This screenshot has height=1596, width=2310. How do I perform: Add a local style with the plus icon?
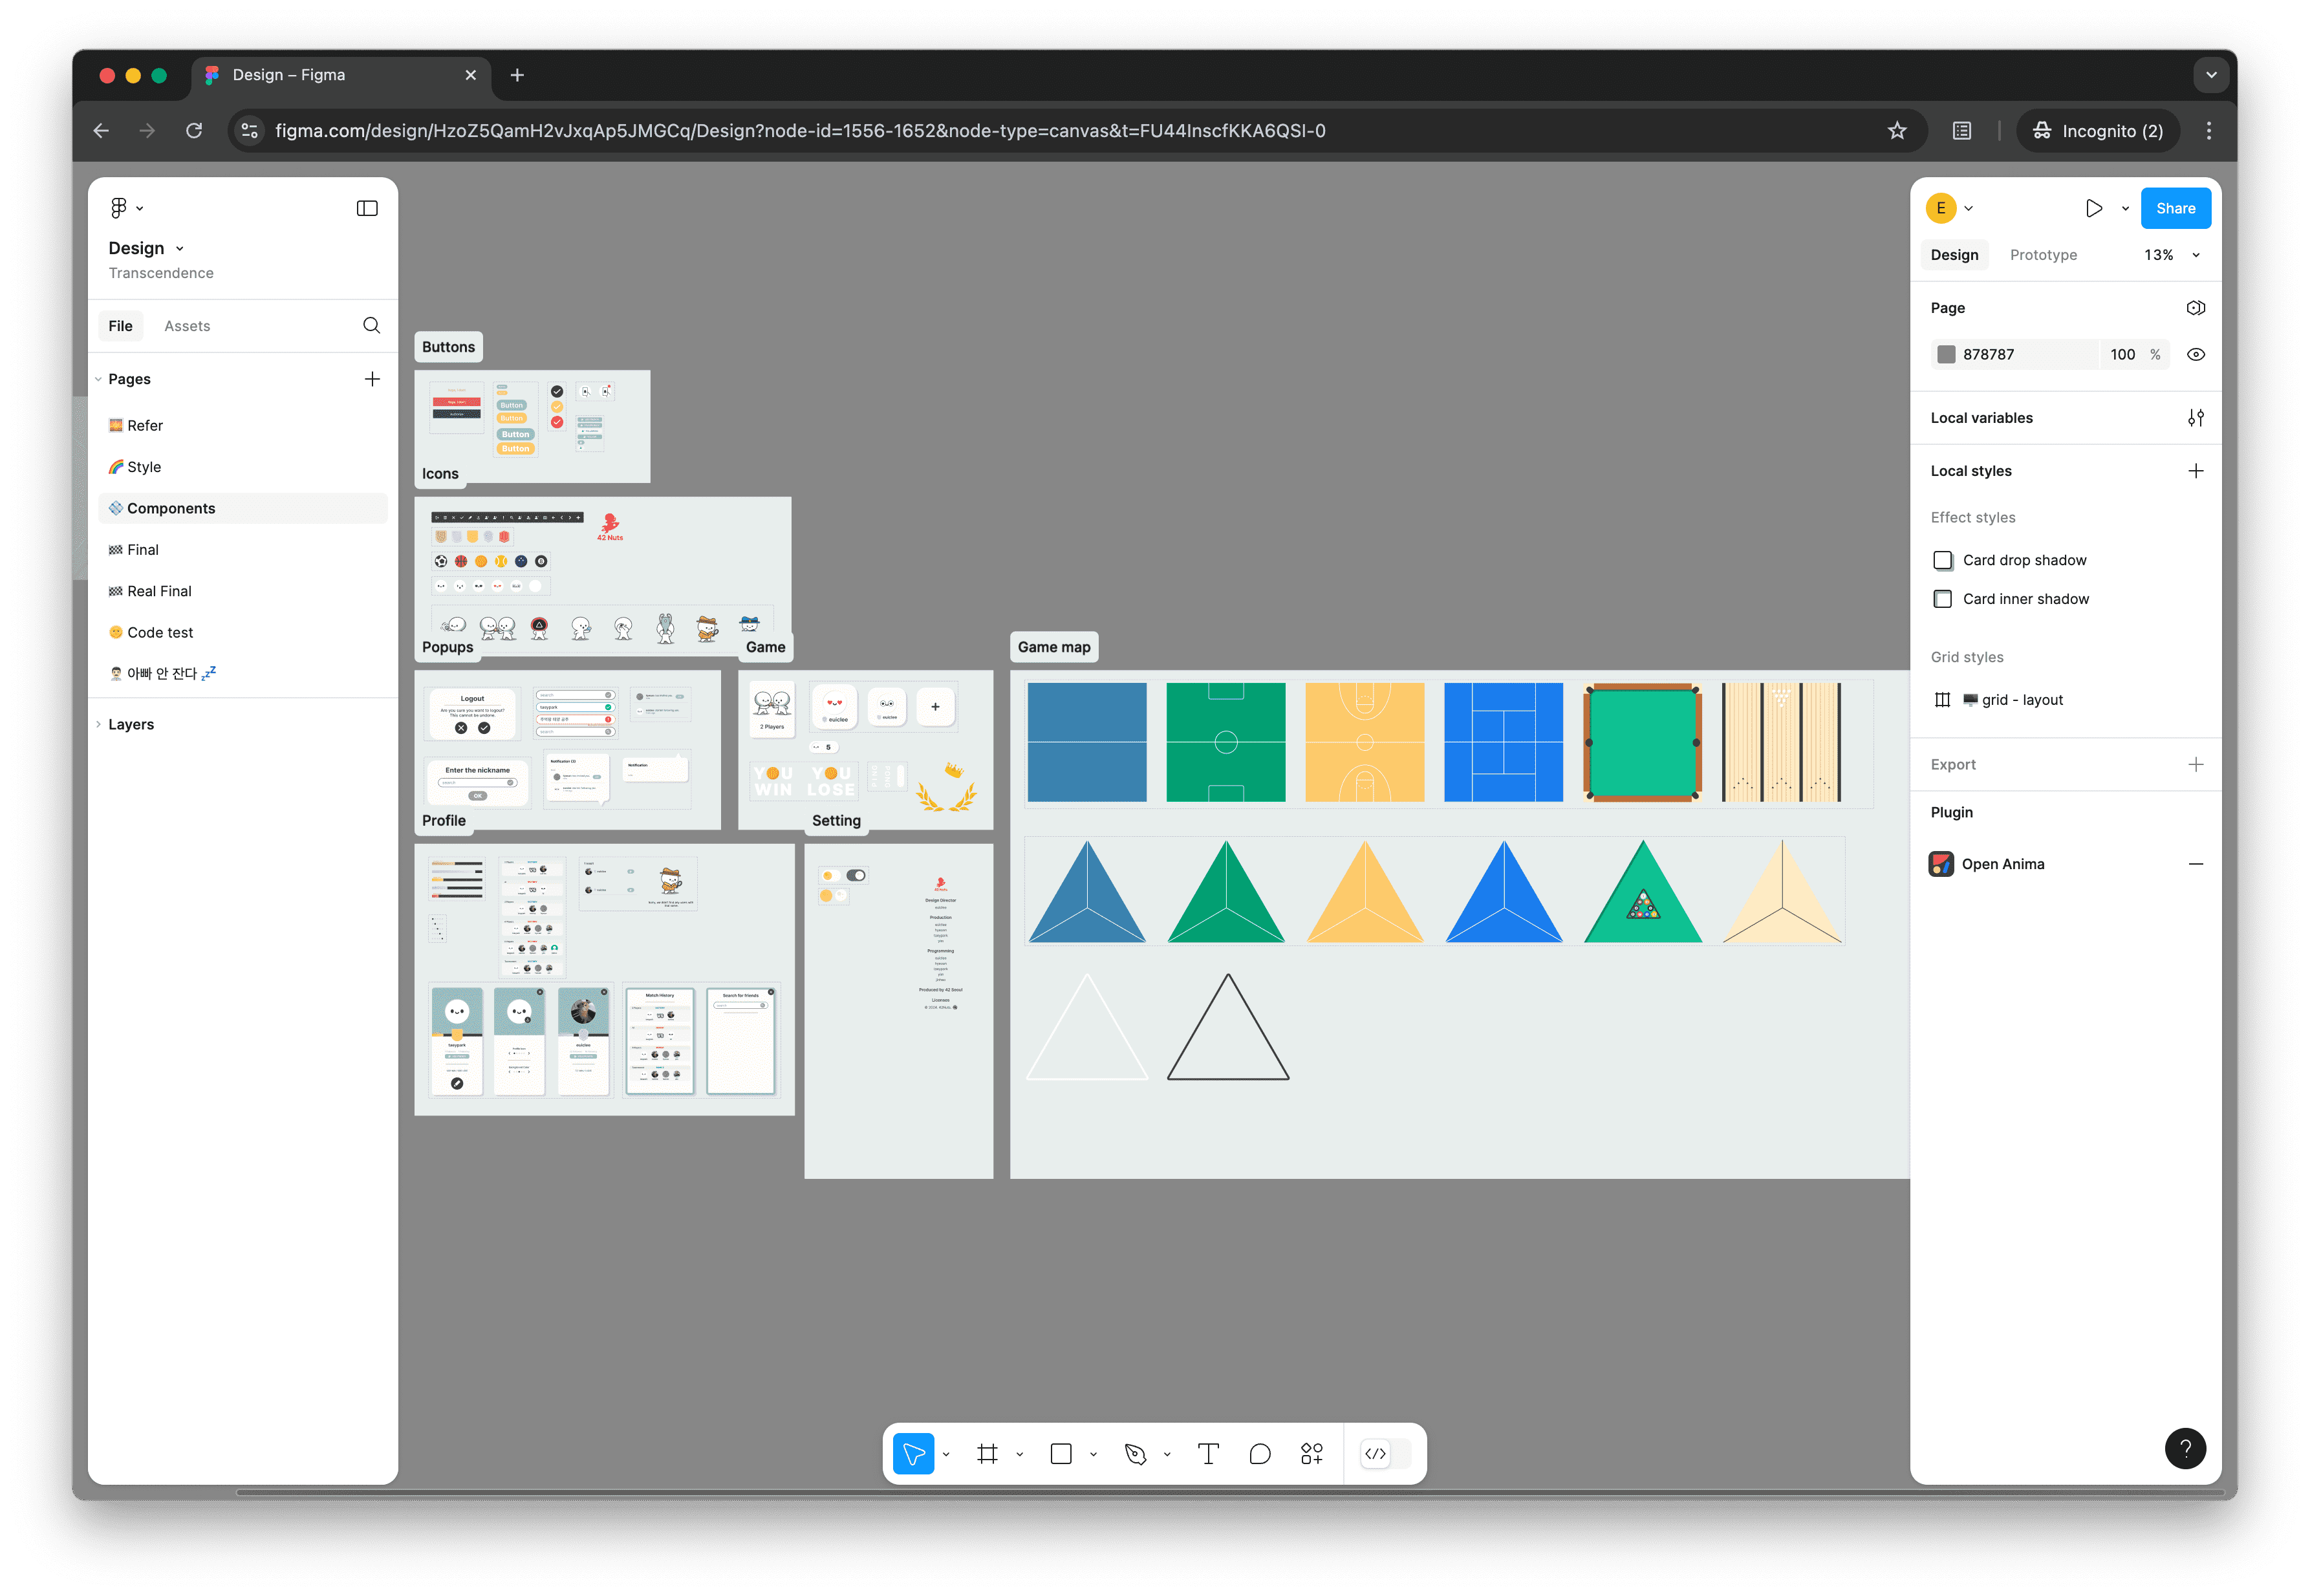(2195, 471)
